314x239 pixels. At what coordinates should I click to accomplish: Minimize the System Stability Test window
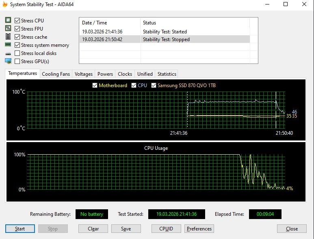(267, 4)
